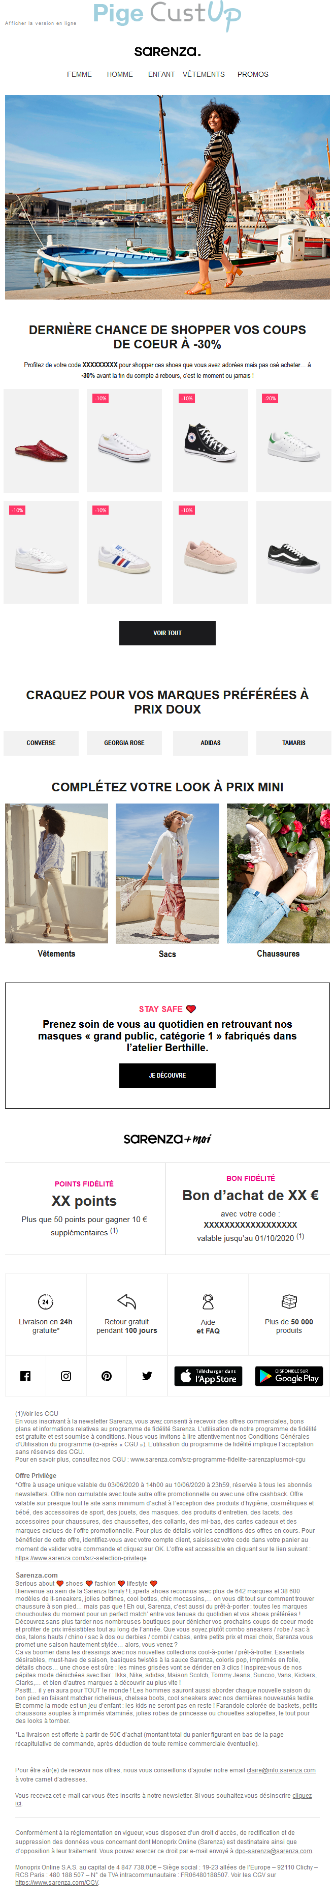Open the Pinterest social icon
Screen dimensions: 335x1901
106,1376
